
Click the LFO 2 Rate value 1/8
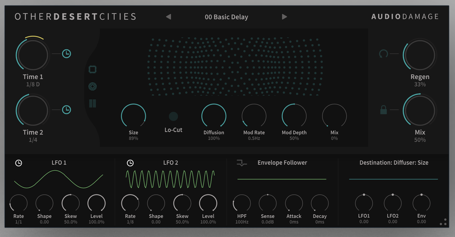[130, 222]
